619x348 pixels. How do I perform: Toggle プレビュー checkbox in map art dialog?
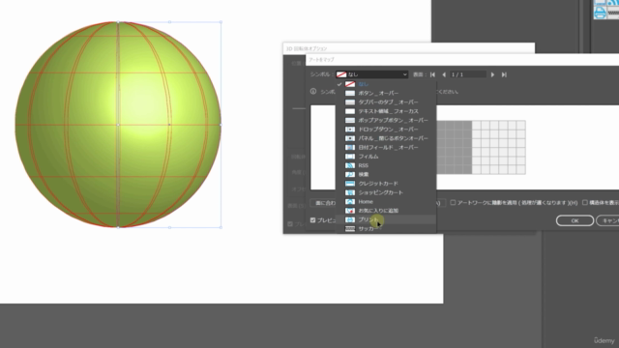312,220
